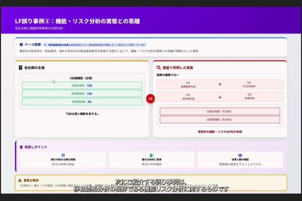The width and height of the screenshot is (302, 201).
Task: Select the 品質管理部 15名 green bar
Action: pos(82,94)
